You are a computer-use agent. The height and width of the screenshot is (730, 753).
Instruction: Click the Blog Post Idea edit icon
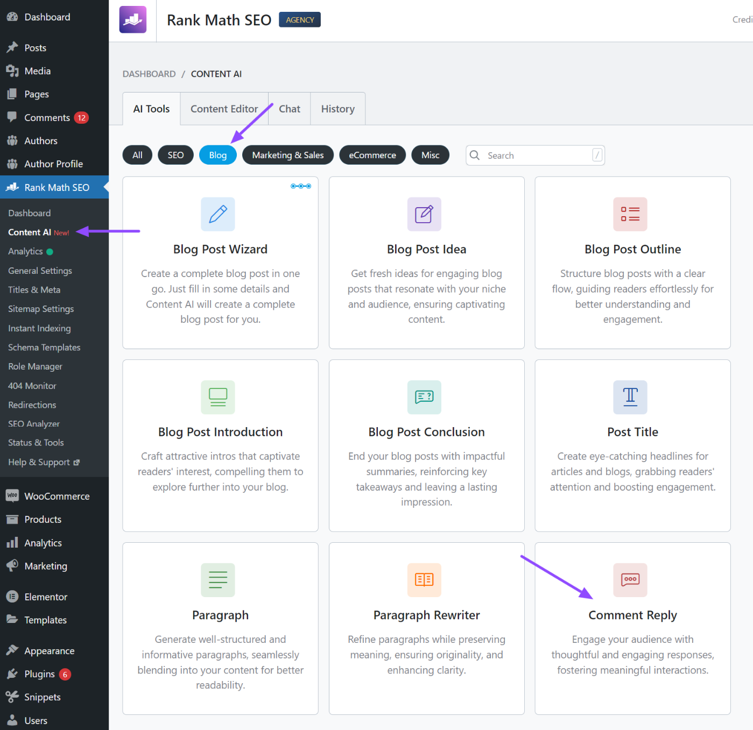(424, 214)
